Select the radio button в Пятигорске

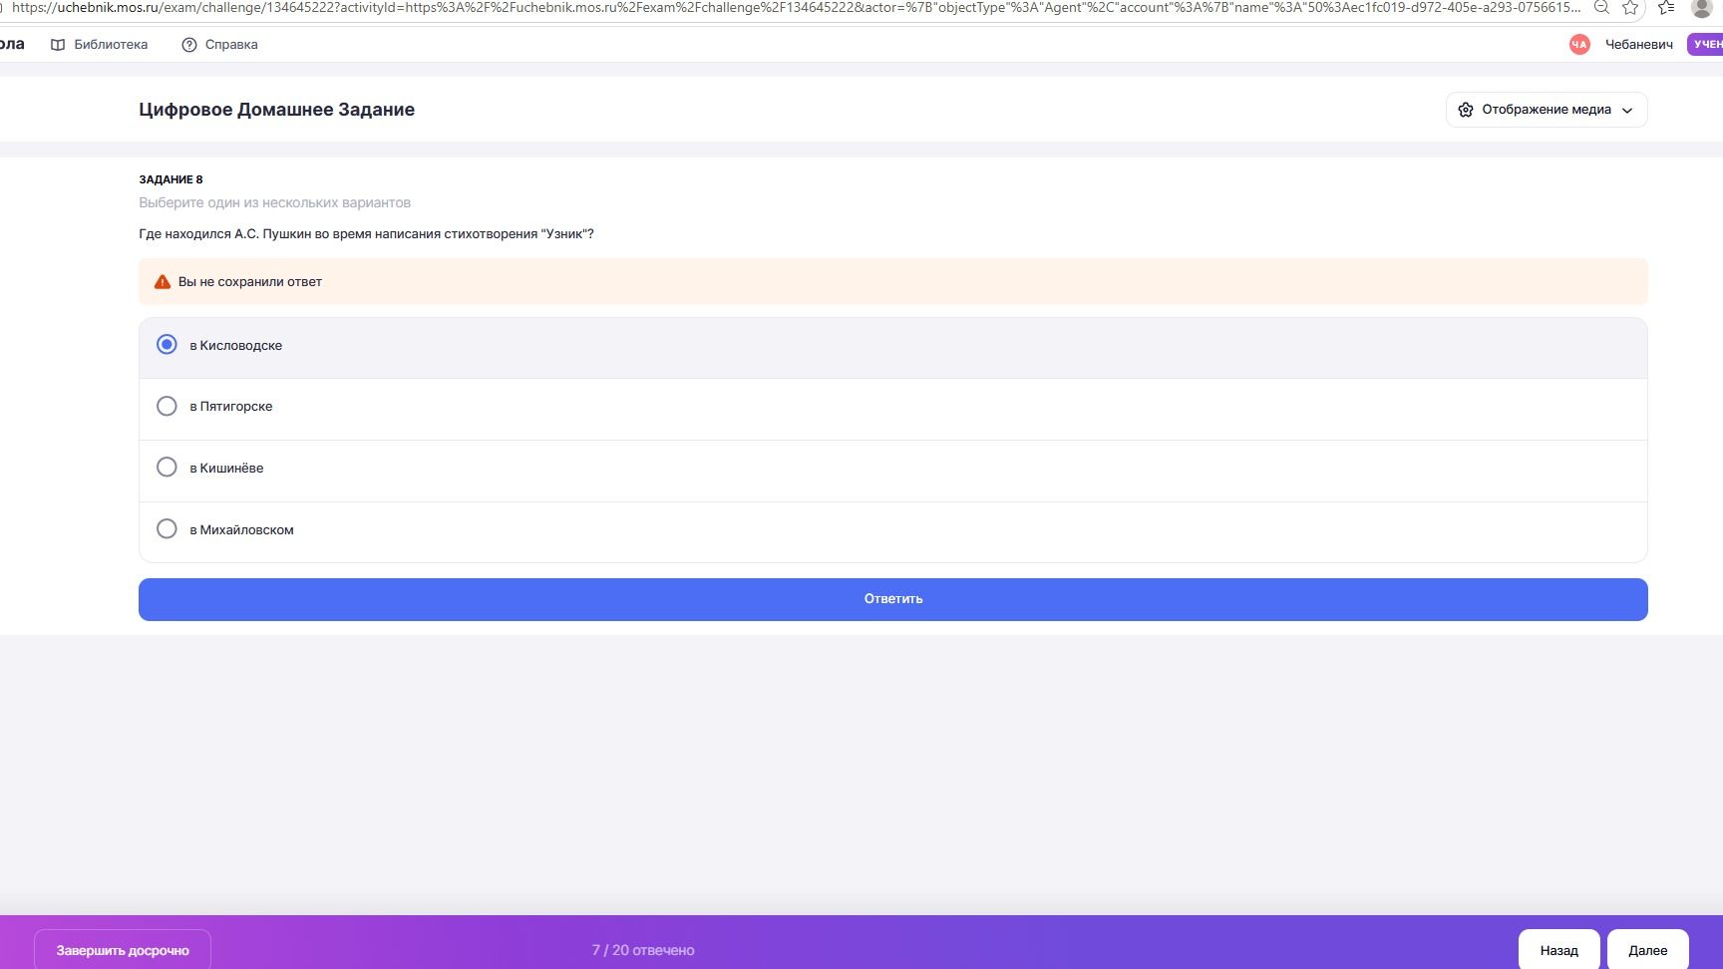pyautogui.click(x=167, y=406)
